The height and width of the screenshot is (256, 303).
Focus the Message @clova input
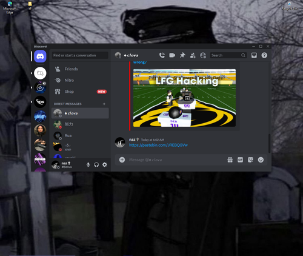(176, 160)
